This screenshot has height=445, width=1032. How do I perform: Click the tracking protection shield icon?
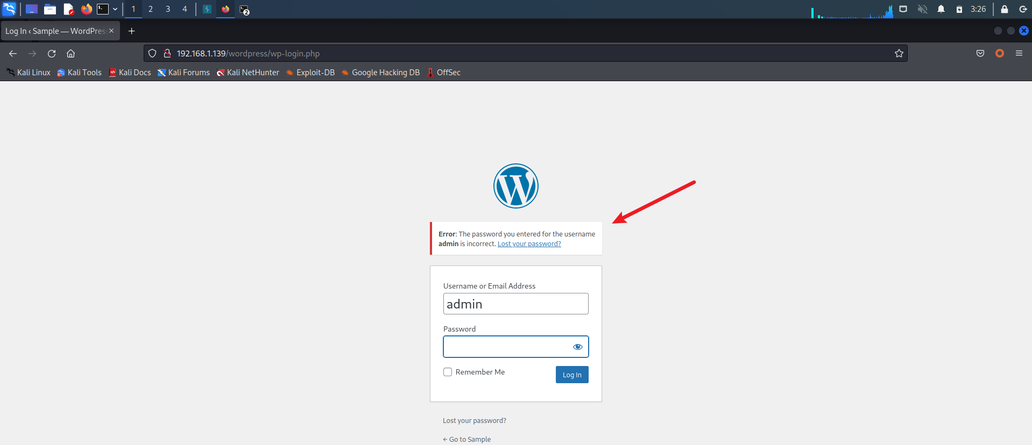152,54
